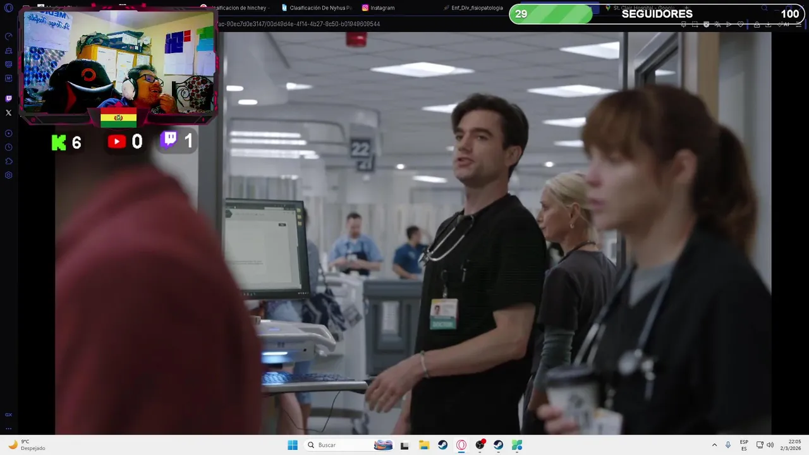This screenshot has width=809, height=455.
Task: Open Twitch panel in Opera sidebar
Action: [x=9, y=99]
